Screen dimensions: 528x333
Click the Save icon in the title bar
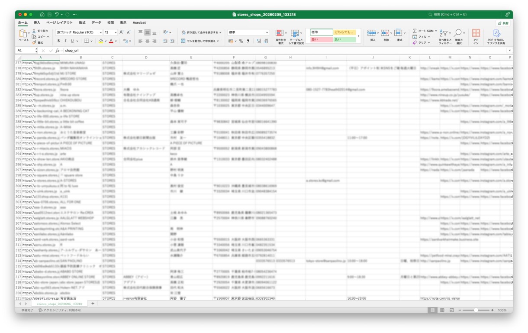pyautogui.click(x=50, y=14)
